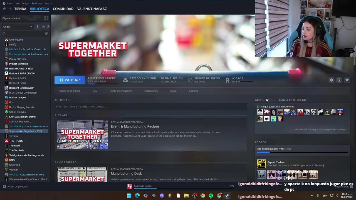Toggle ready-to-play filter icon
This screenshot has height=200, width=356.
tap(48, 27)
